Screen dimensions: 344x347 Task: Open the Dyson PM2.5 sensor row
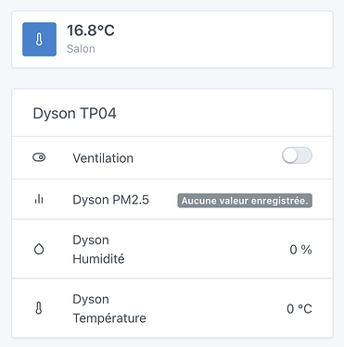coord(172,199)
